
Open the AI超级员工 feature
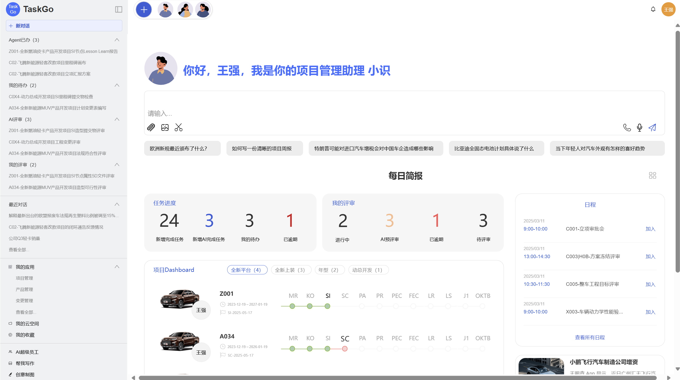[27, 352]
